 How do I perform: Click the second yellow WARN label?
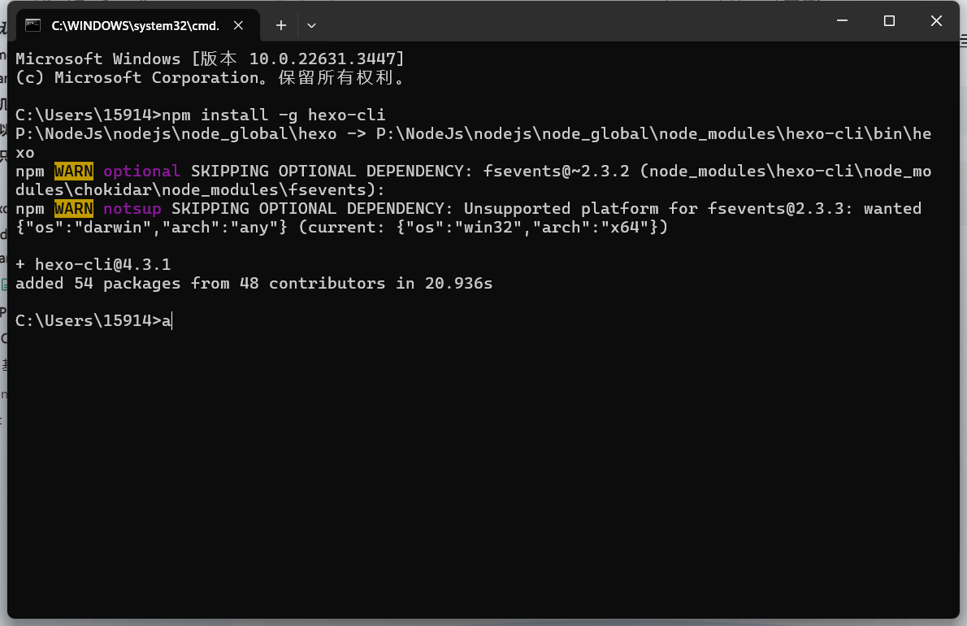[x=74, y=209]
